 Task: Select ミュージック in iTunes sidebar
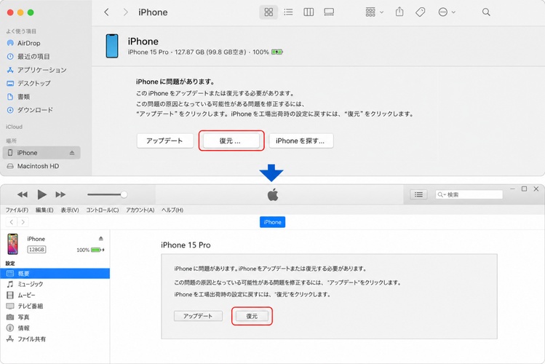(55, 284)
